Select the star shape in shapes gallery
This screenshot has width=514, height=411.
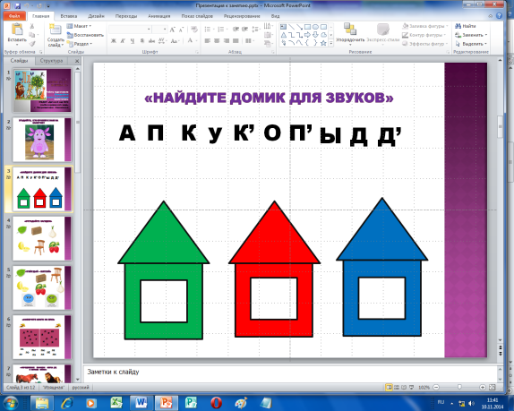click(323, 43)
